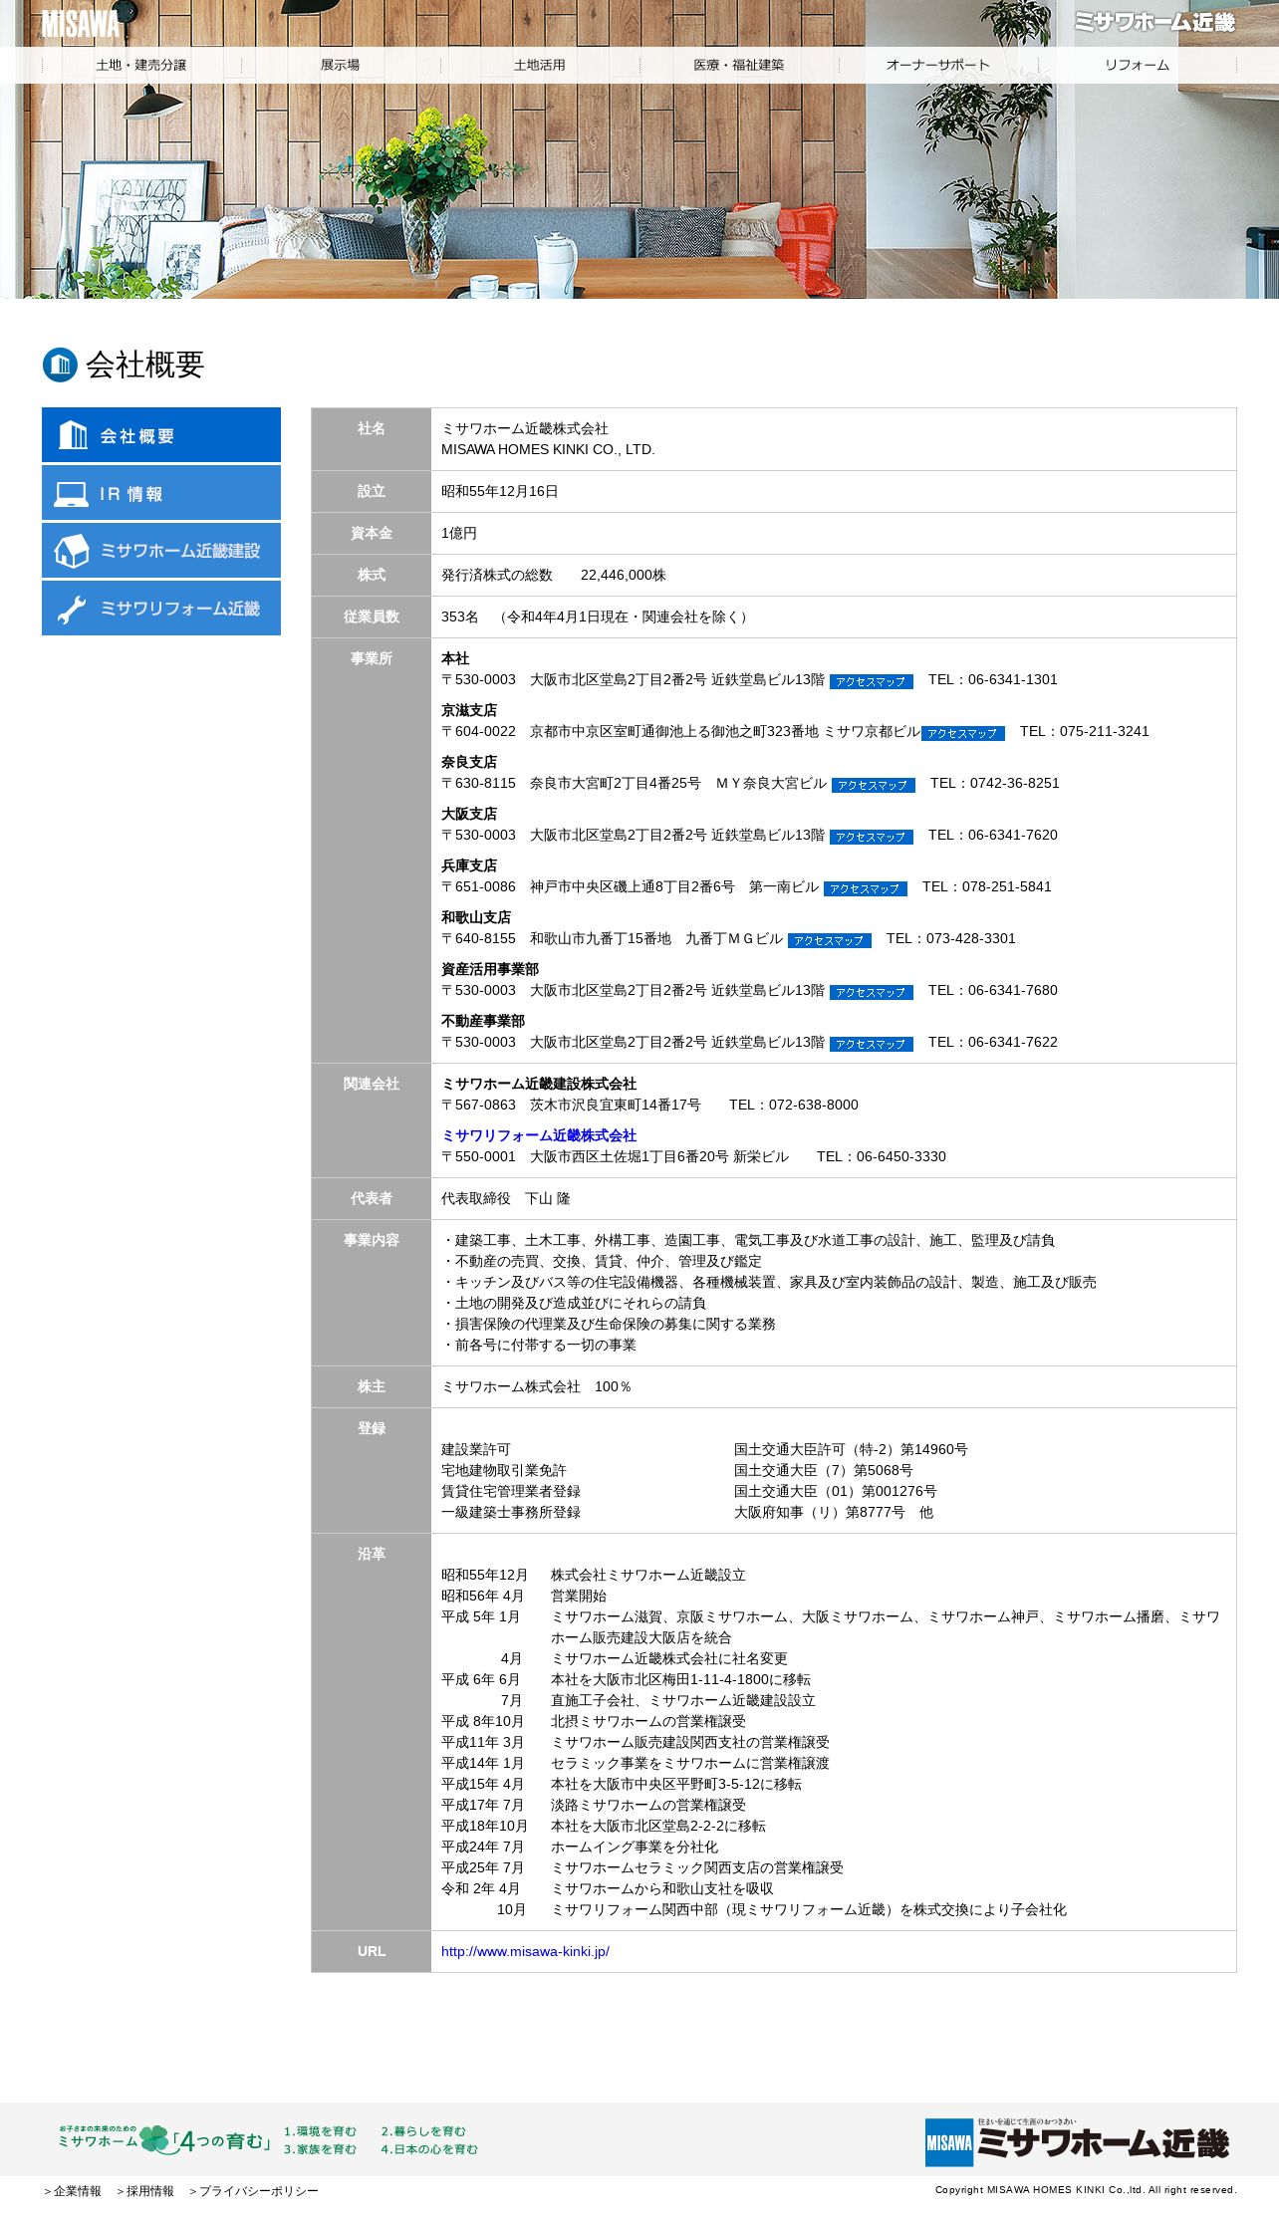Follow the ミサワリフォーム近畿株式会社 link

point(539,1135)
